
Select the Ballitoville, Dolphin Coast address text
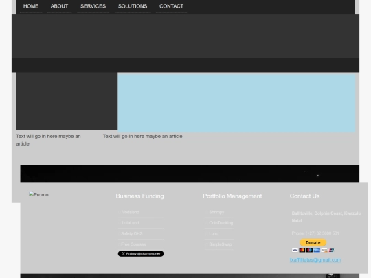(326, 217)
